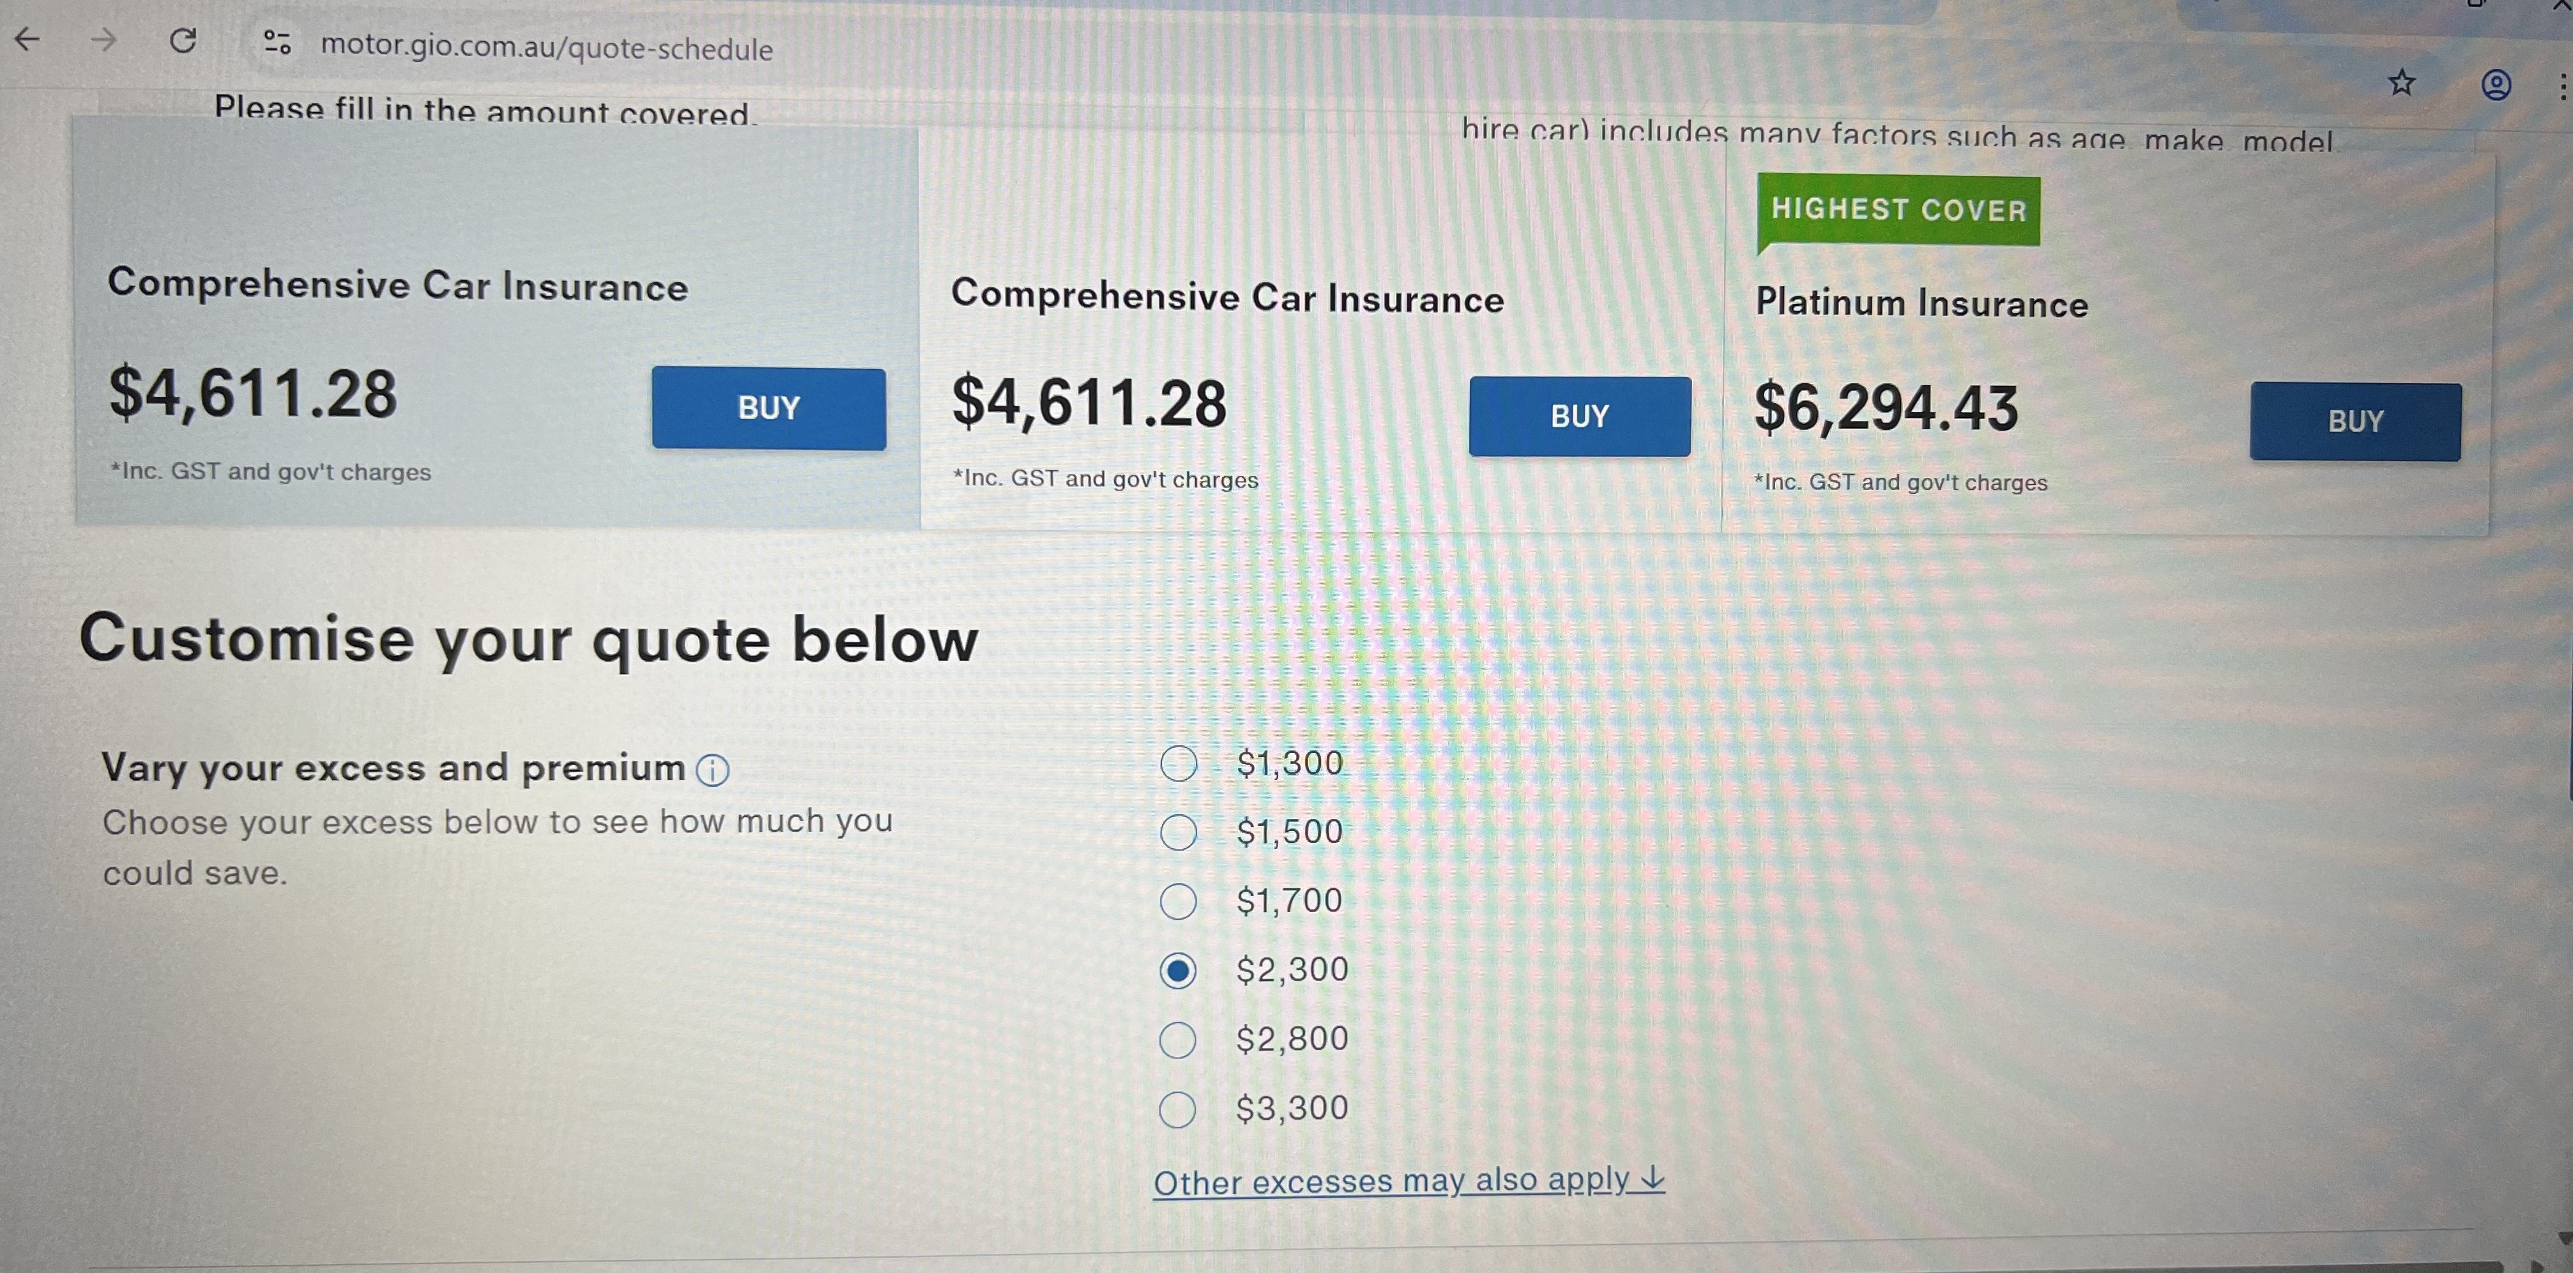This screenshot has width=2573, height=1273.
Task: Click the Highest Cover green badge
Action: [x=1898, y=210]
